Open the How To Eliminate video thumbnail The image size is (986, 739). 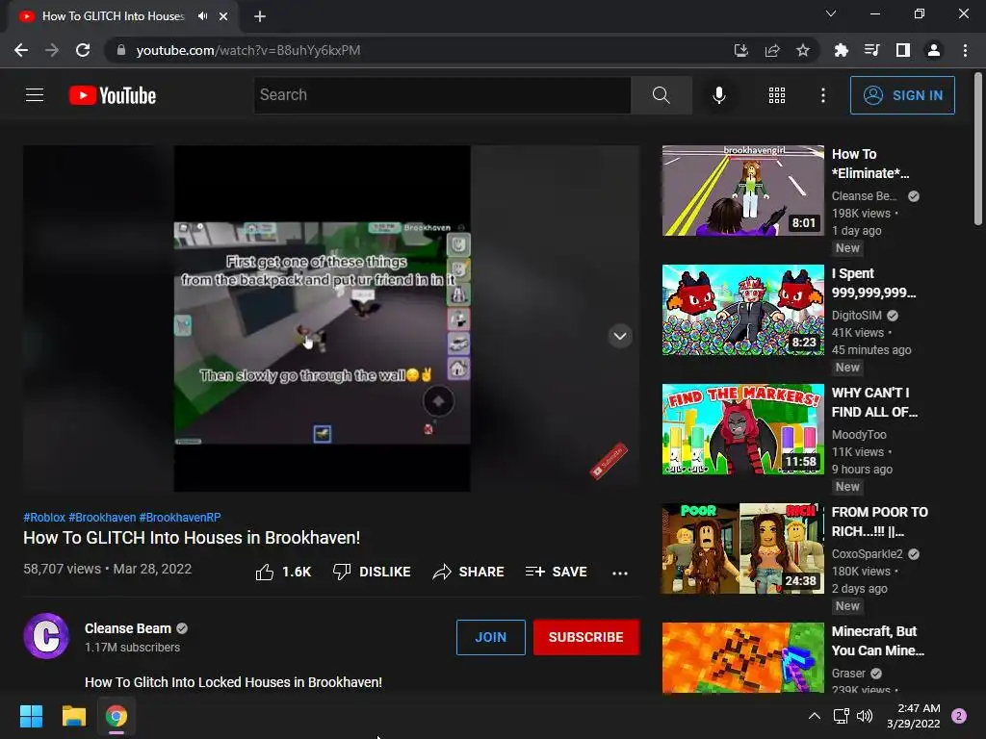point(742,191)
